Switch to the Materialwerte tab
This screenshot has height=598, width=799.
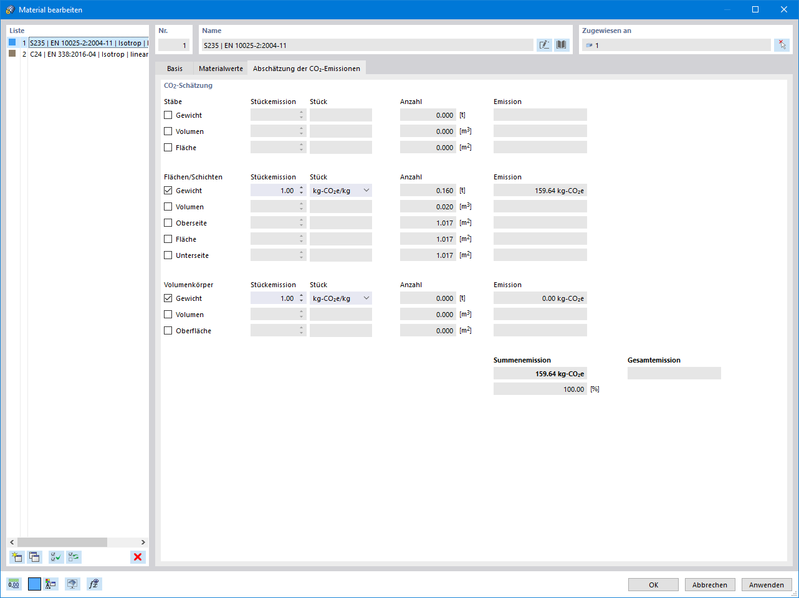point(221,69)
